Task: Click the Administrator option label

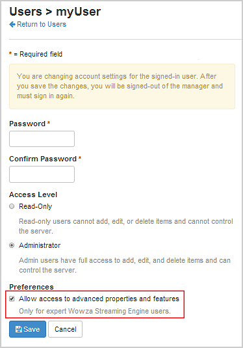Action: pos(40,245)
